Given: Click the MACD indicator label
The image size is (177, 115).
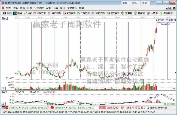Looking at the screenshot, I should pos(4,92).
